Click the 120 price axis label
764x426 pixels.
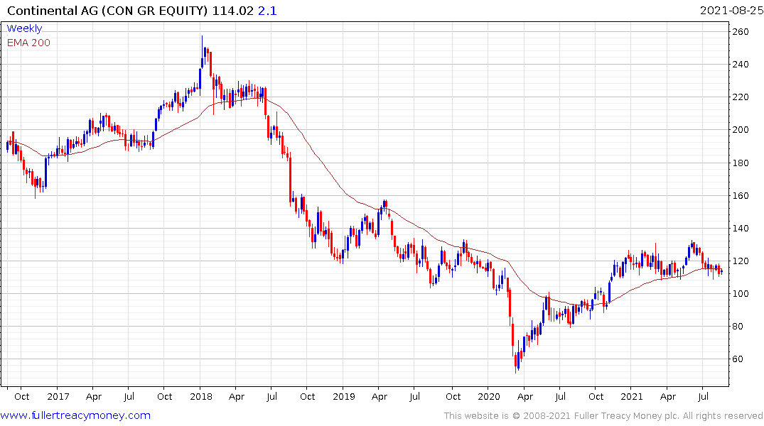[x=741, y=261]
